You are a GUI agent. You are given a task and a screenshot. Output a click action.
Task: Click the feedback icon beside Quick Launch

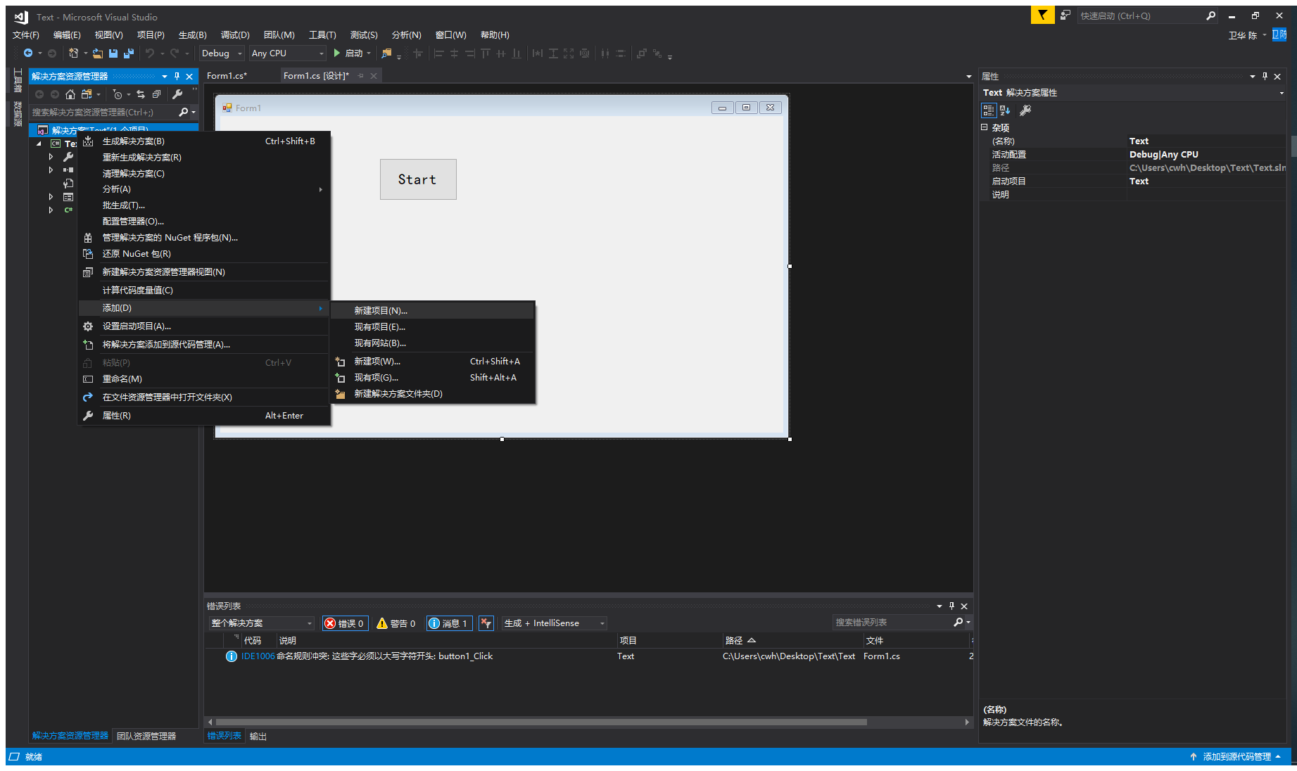click(1065, 15)
